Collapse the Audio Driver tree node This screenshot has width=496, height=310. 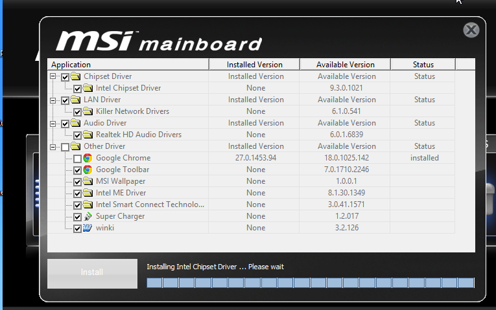pyautogui.click(x=53, y=123)
